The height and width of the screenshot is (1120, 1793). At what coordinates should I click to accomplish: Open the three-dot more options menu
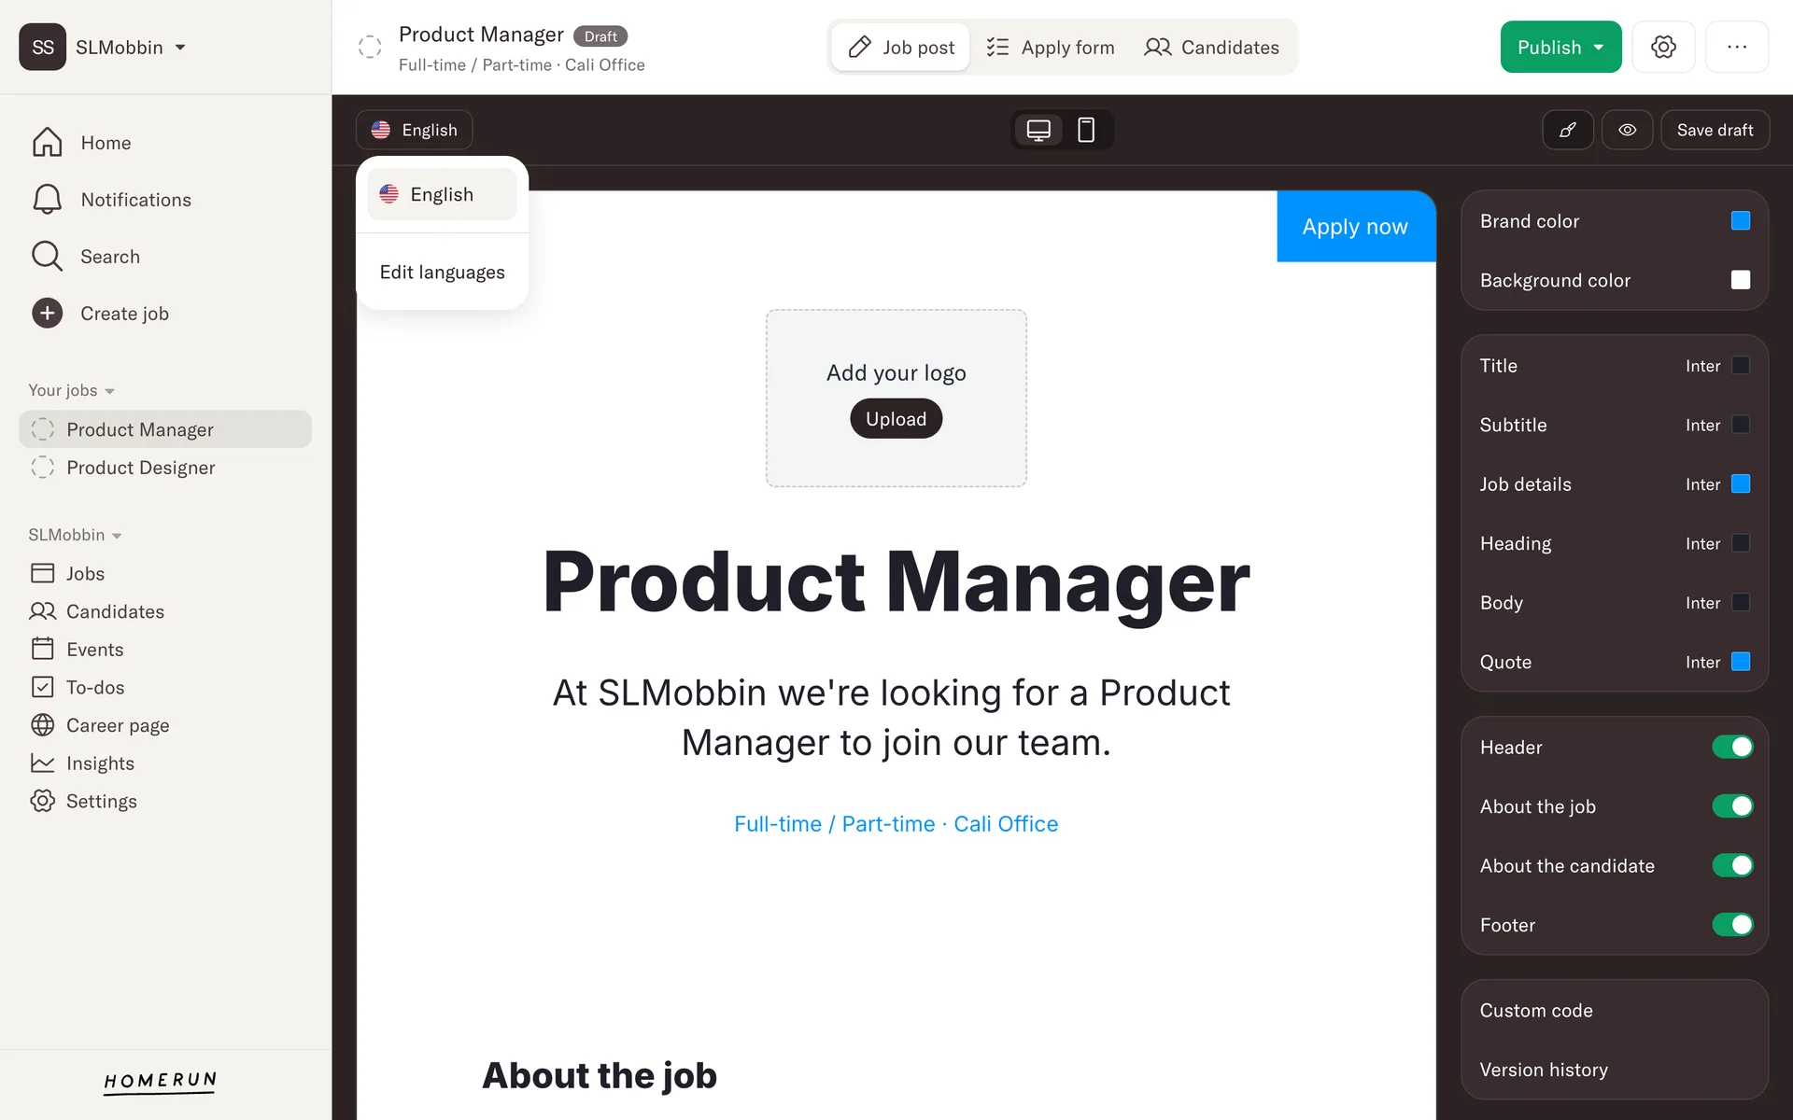point(1736,47)
